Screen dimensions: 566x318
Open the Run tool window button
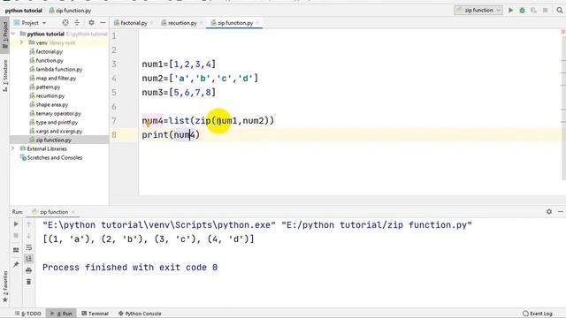(61, 314)
